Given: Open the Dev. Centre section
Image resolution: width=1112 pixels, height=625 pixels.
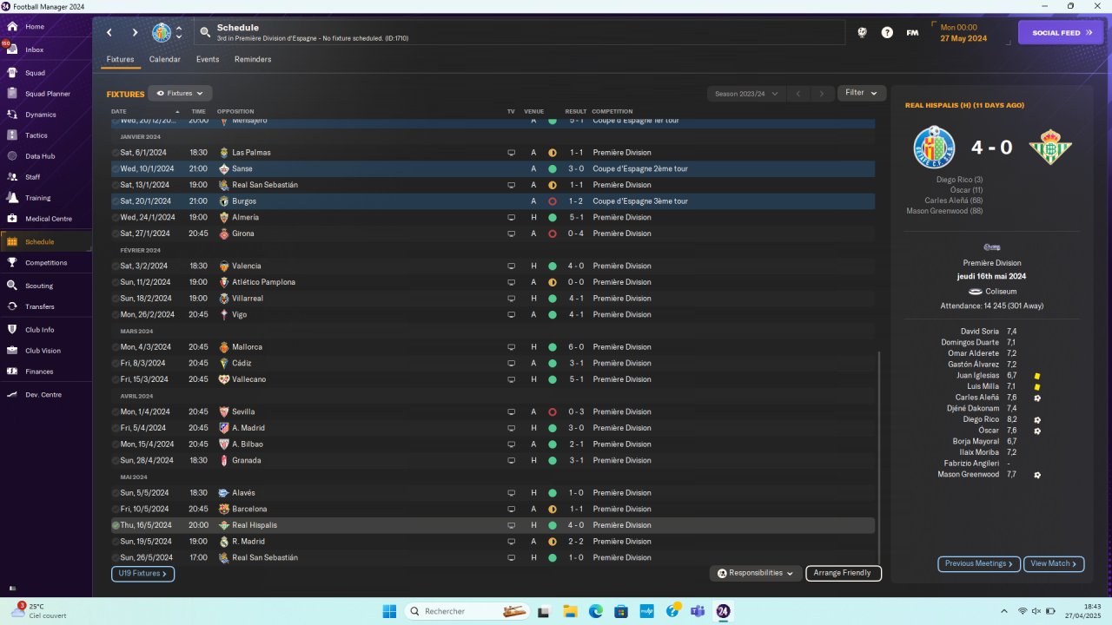Looking at the screenshot, I should click(x=43, y=395).
